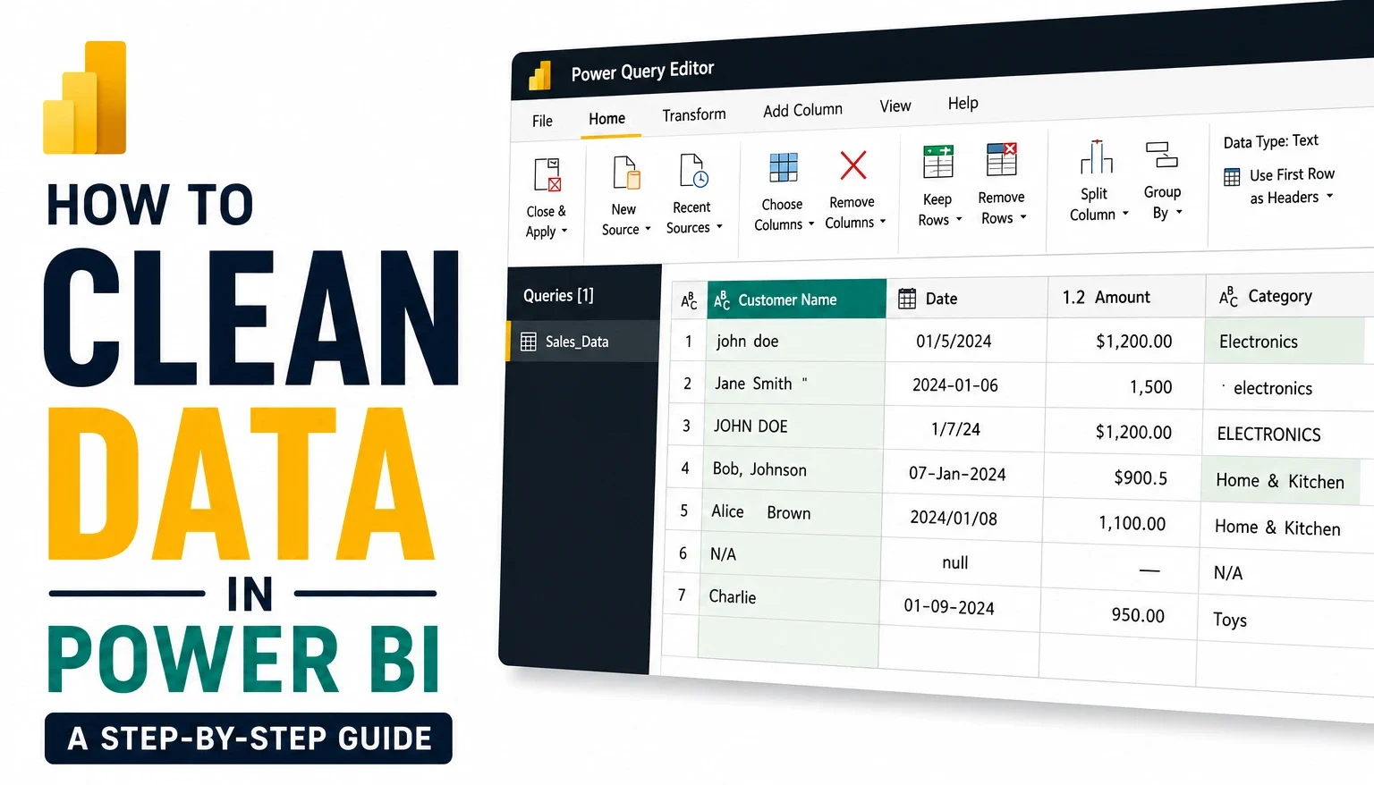The image size is (1374, 785).
Task: Click the Remove Columns red X icon
Action: coord(853,165)
